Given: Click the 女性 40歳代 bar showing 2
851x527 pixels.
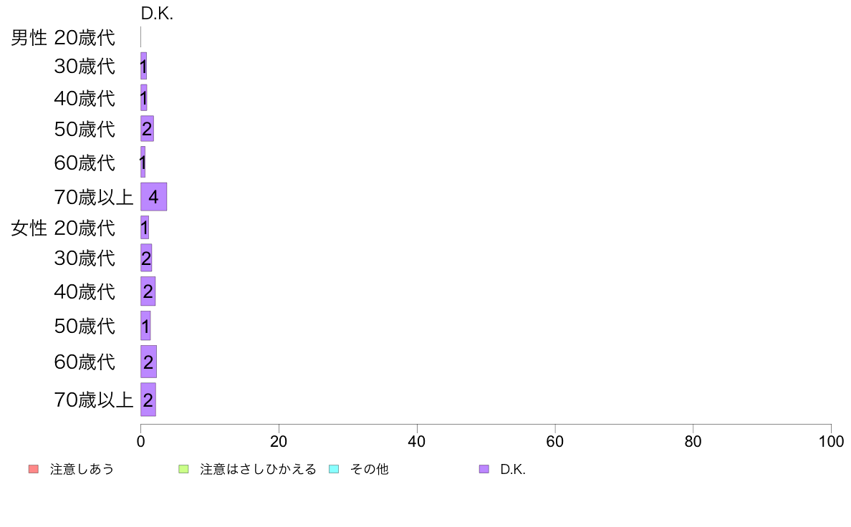Looking at the screenshot, I should pyautogui.click(x=148, y=291).
